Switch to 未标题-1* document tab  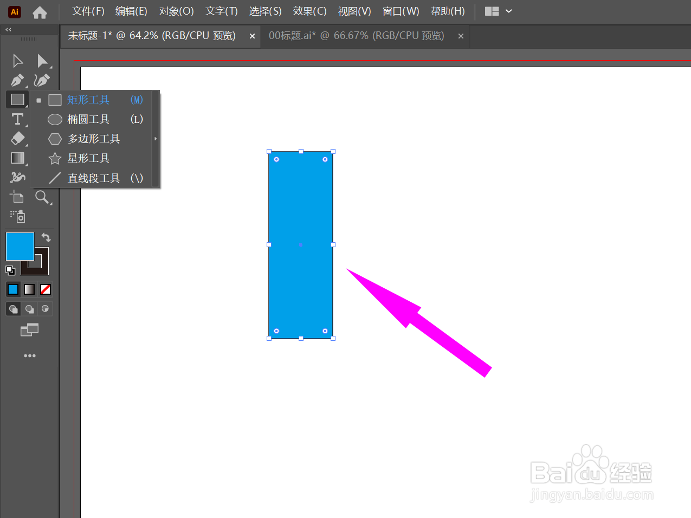(x=152, y=36)
